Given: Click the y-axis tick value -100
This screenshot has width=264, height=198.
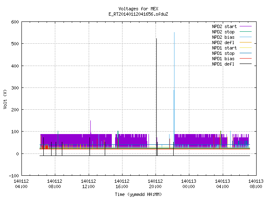Looking at the screenshot, I should (14, 176).
